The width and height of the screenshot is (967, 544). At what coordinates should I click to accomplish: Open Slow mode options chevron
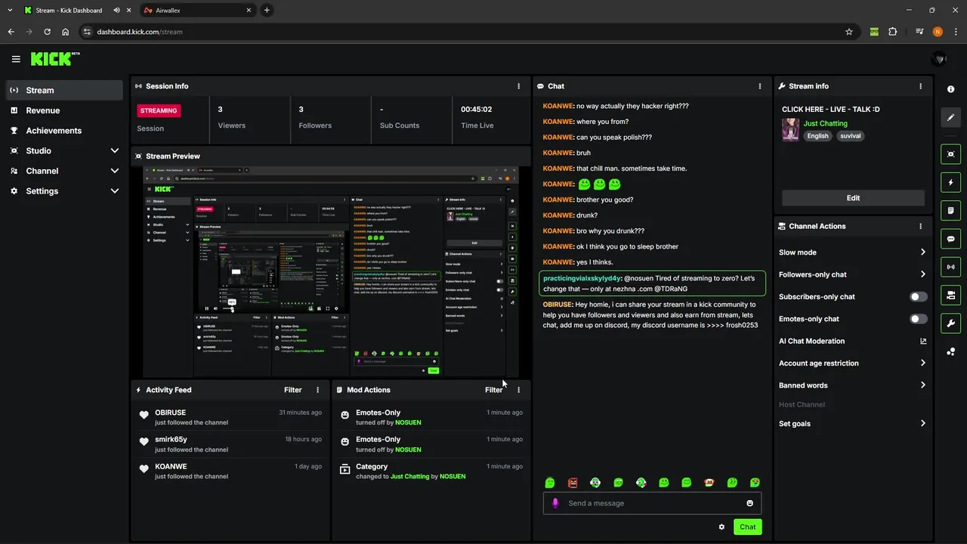[x=922, y=252]
